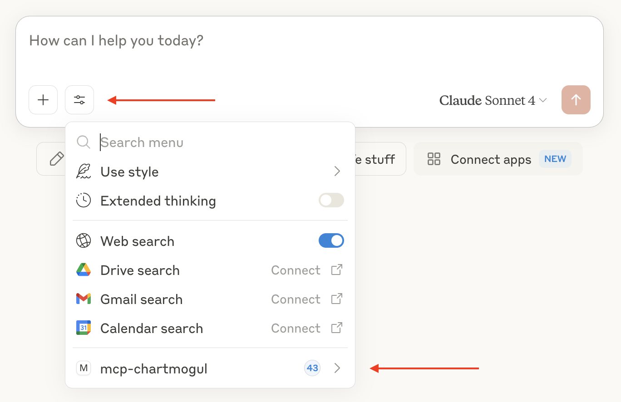This screenshot has height=402, width=621.
Task: Select the Extended thinking label
Action: 158,201
